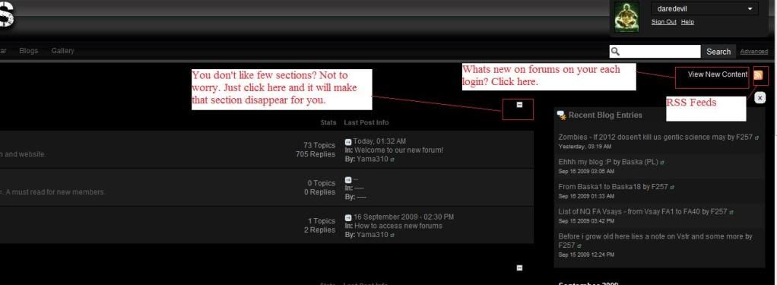Click the magnifying glass search icon

tap(616, 51)
